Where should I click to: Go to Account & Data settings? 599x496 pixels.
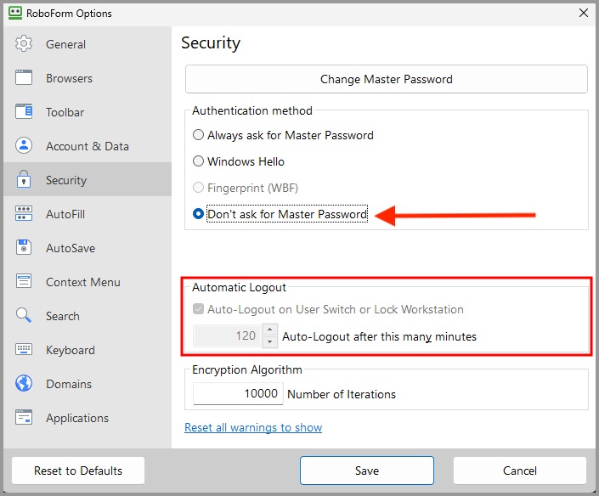(x=88, y=146)
